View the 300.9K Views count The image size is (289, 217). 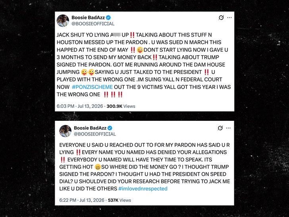click(x=121, y=106)
